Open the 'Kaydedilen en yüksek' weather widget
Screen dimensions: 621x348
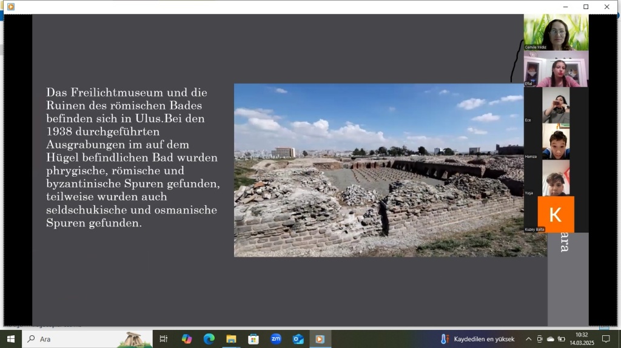(478, 339)
